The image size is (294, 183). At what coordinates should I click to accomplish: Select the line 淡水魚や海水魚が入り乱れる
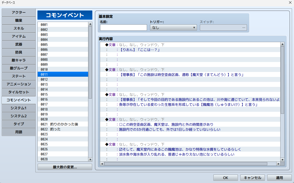point(190,154)
